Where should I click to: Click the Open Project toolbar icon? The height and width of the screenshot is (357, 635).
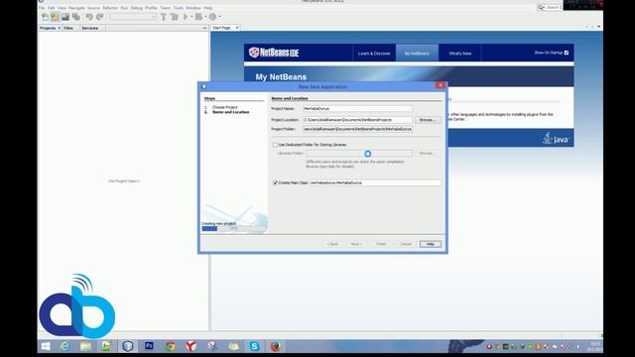pos(65,17)
